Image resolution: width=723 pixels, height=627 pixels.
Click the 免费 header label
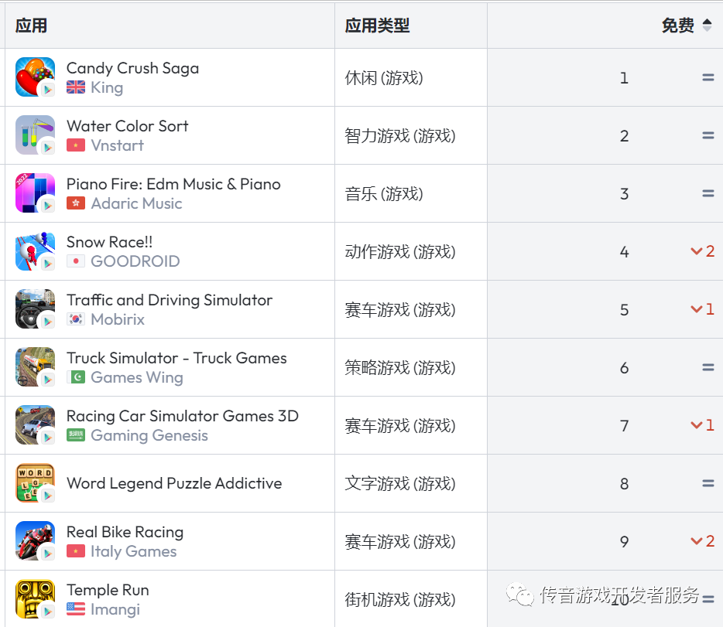[x=678, y=26]
